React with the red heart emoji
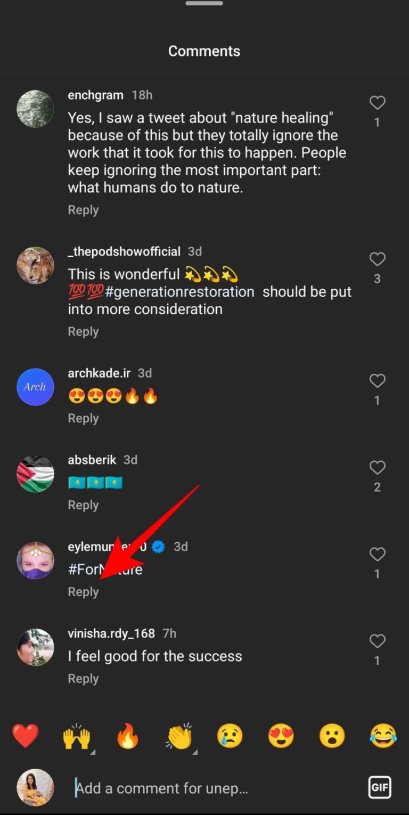 (x=26, y=736)
